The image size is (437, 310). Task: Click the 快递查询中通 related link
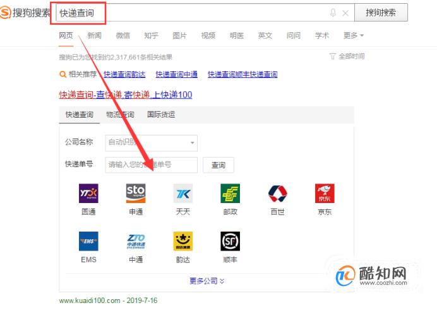click(x=176, y=74)
